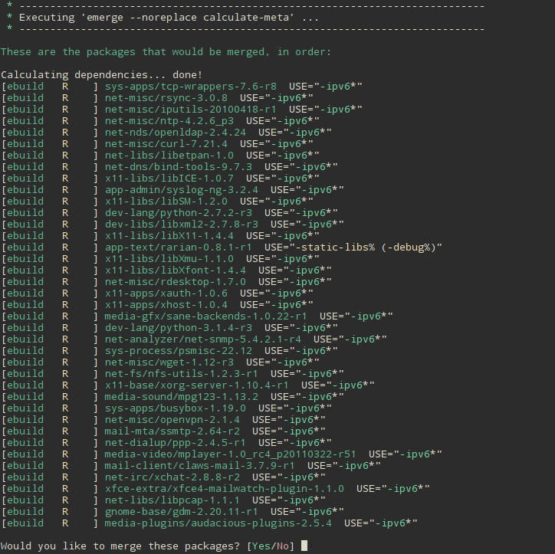Click 'These are the packages' heading text
The width and height of the screenshot is (555, 554).
pos(68,52)
